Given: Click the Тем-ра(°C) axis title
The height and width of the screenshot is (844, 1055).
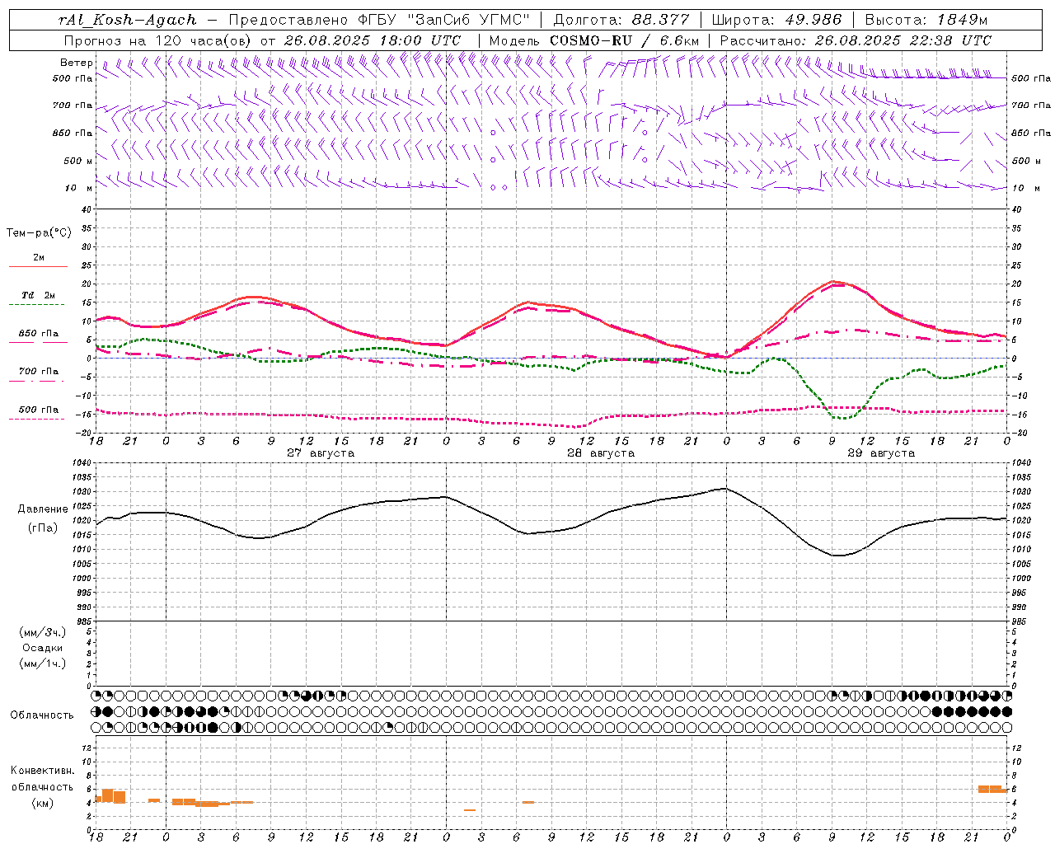Looking at the screenshot, I should (x=39, y=233).
